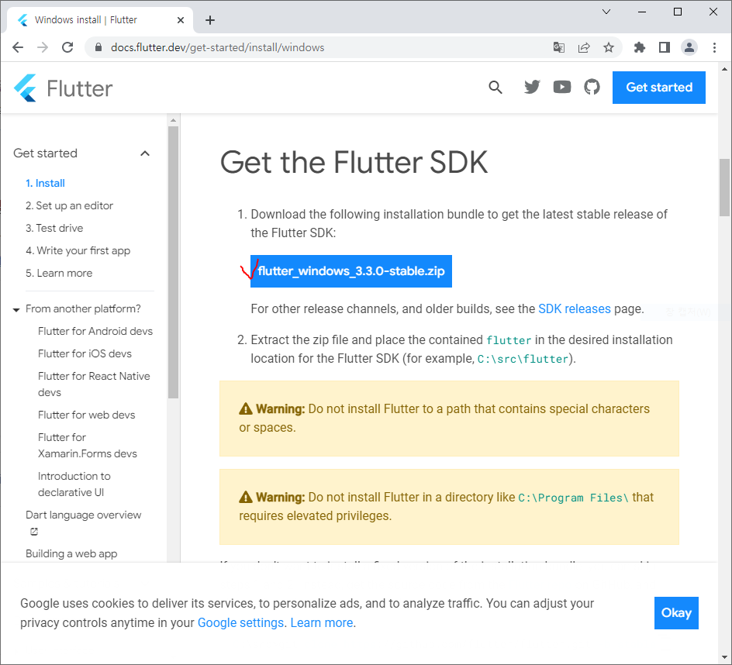Viewport: 732px width, 665px height.
Task: Open the SDK releases page link
Action: point(575,308)
